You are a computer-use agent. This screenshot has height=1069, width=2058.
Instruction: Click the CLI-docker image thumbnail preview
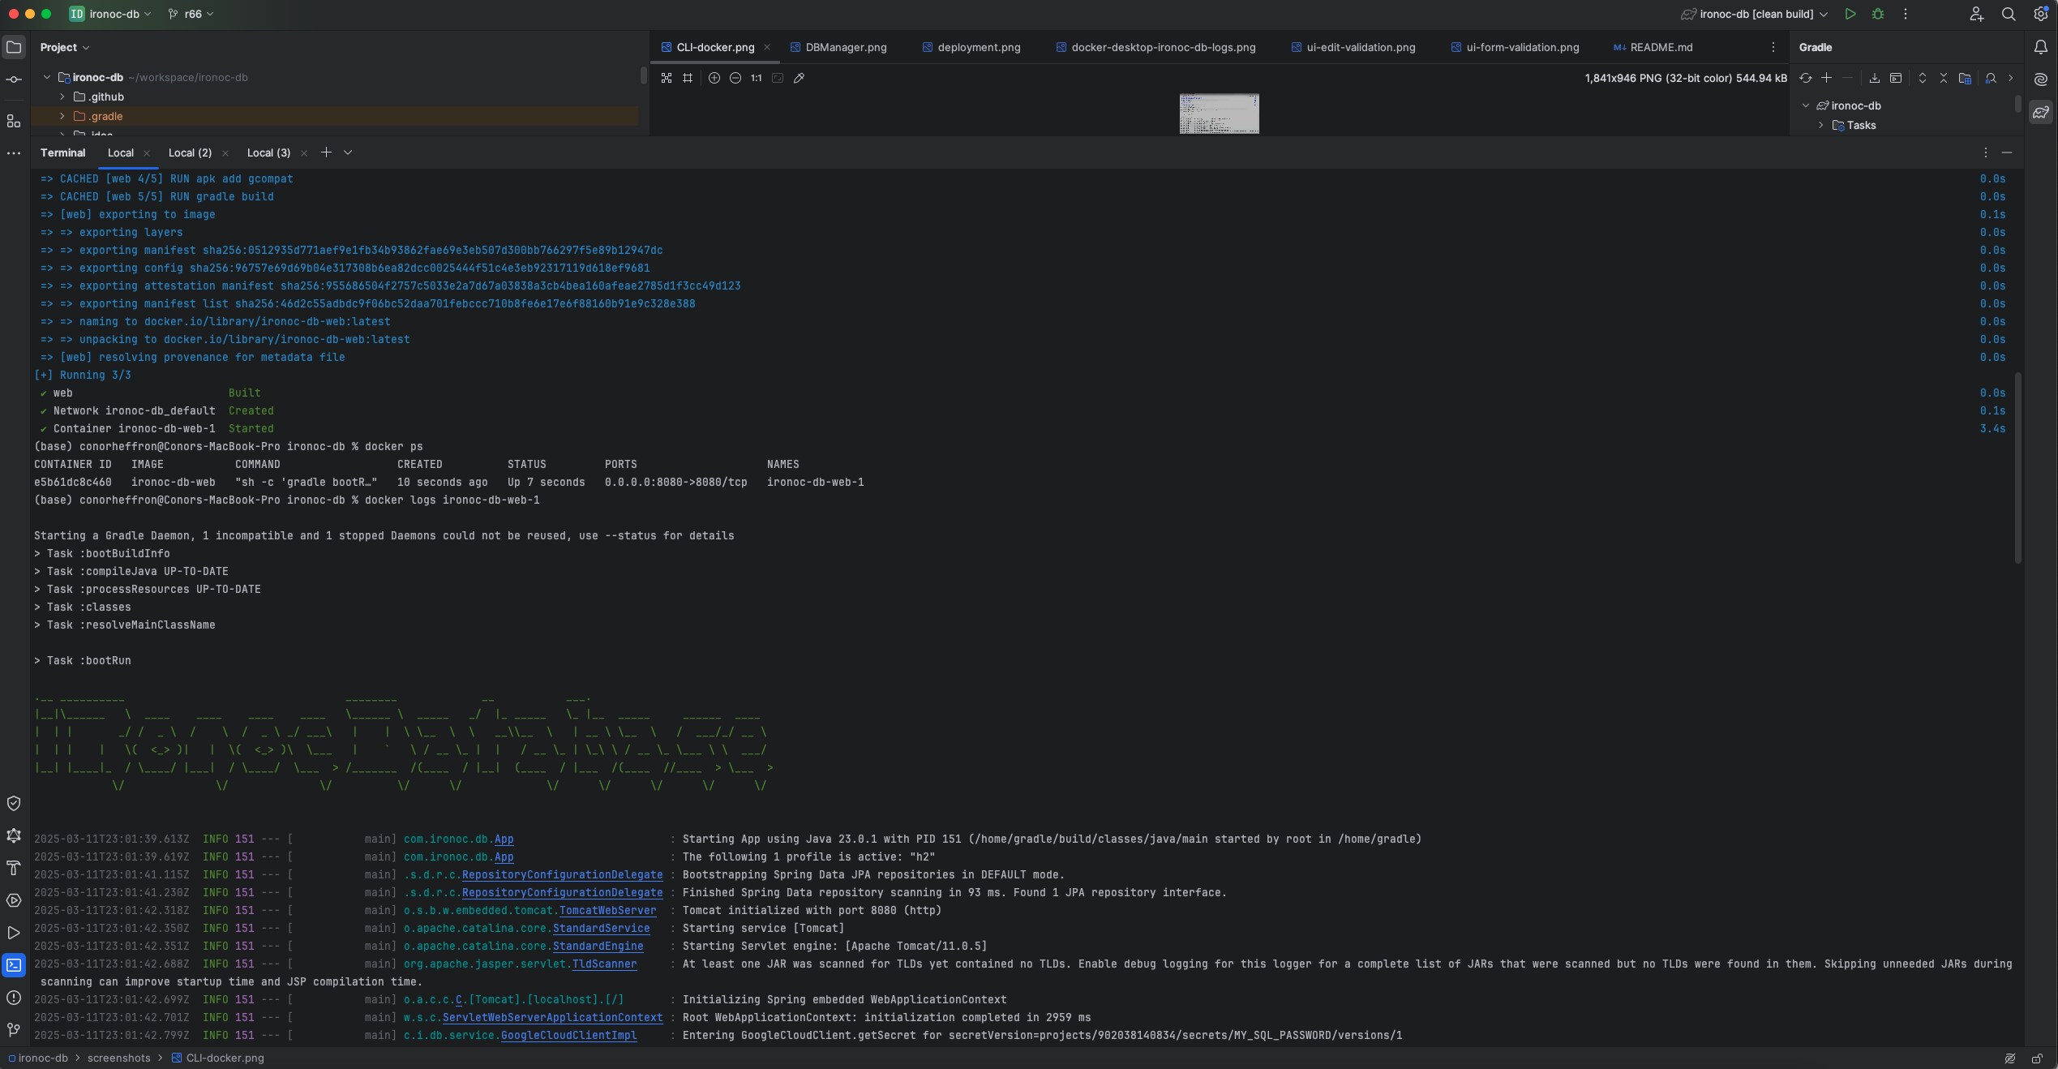(x=1219, y=114)
